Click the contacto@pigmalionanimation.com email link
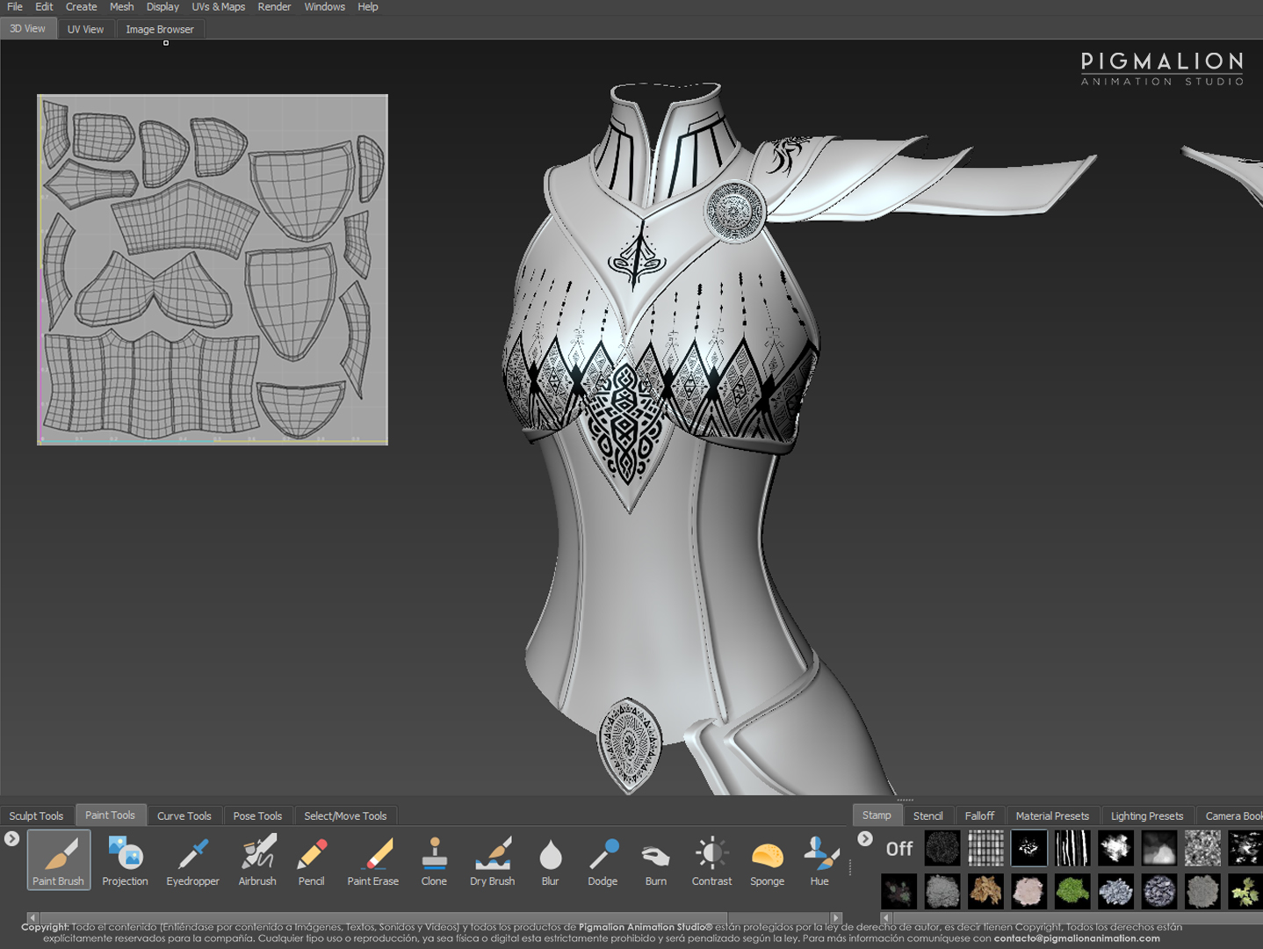Viewport: 1263px width, 949px height. [1076, 938]
